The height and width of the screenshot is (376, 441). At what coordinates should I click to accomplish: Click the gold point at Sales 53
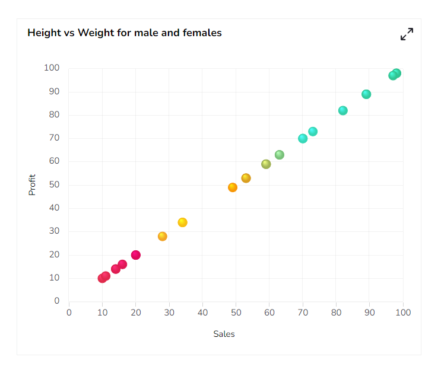tap(246, 178)
